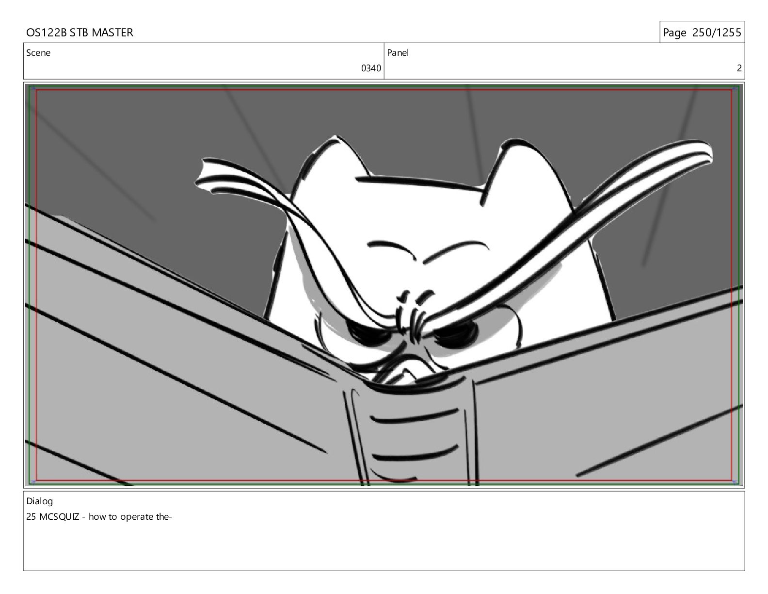The width and height of the screenshot is (768, 594).
Task: Click the dialog line '25 MCSQUIZ - how to operate the-'
Action: pos(99,517)
